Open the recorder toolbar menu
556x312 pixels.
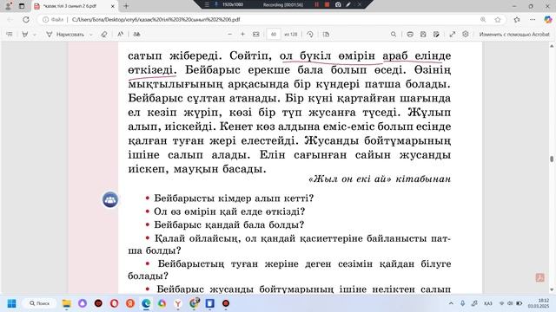pyautogui.click(x=207, y=4)
